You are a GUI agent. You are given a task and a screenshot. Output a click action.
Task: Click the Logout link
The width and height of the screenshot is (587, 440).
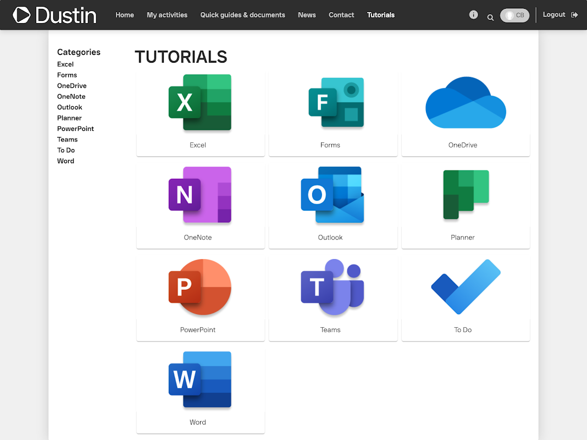pyautogui.click(x=554, y=15)
